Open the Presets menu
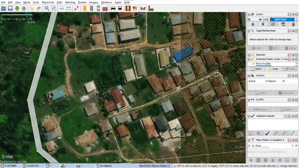Screen dimensions: 299x168 point(82,3)
